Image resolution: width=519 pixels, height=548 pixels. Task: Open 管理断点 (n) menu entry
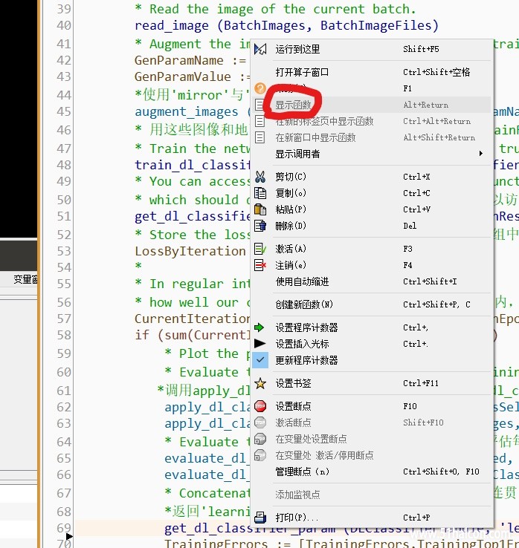[372, 472]
